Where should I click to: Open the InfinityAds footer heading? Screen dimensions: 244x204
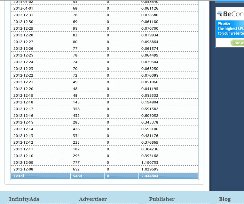click(x=24, y=199)
